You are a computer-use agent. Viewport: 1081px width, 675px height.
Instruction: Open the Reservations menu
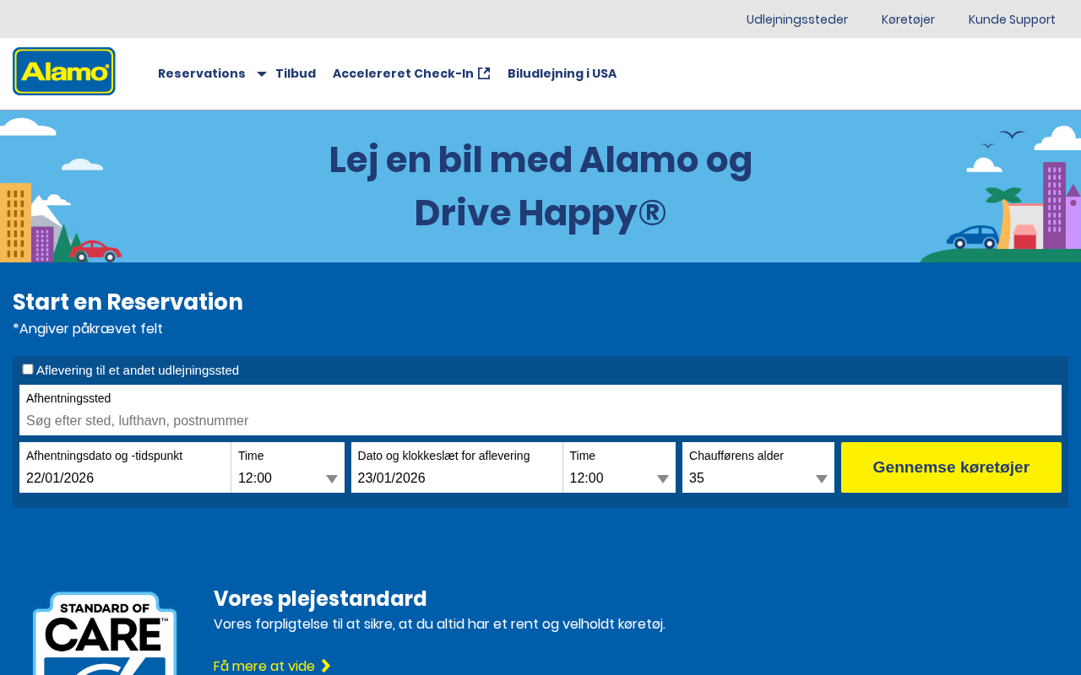coord(202,73)
